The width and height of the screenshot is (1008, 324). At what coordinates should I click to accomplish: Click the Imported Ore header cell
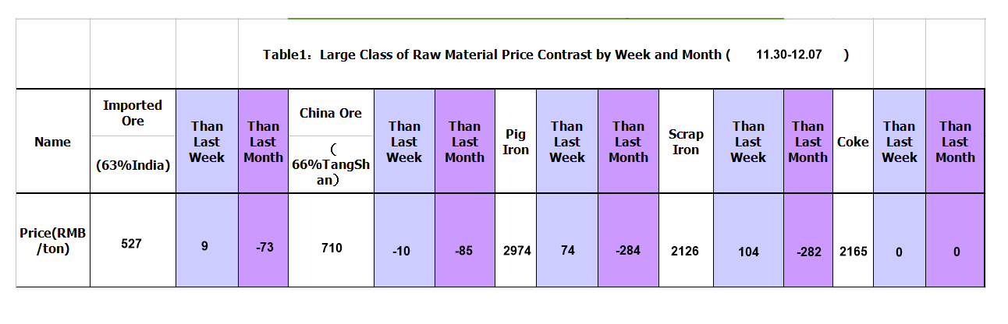133,113
